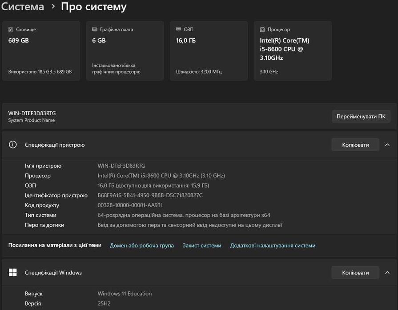Click the graphics card icon beside Графічна плата
The width and height of the screenshot is (398, 310).
coord(95,29)
